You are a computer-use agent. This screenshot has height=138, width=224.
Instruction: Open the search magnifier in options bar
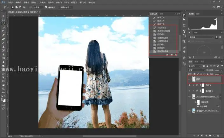coord(214,7)
